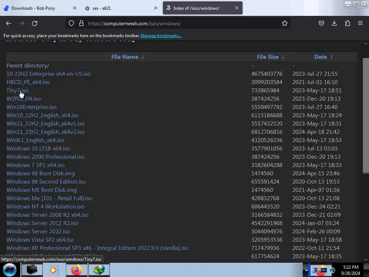369x277 pixels.
Task: Click file size 733865984 for Tiny7
Action: point(265,90)
